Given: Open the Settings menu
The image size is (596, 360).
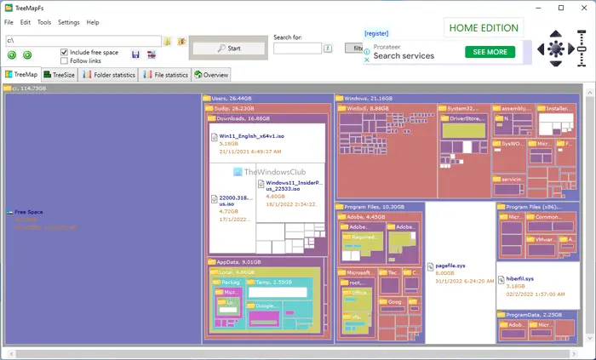Looking at the screenshot, I should point(69,22).
